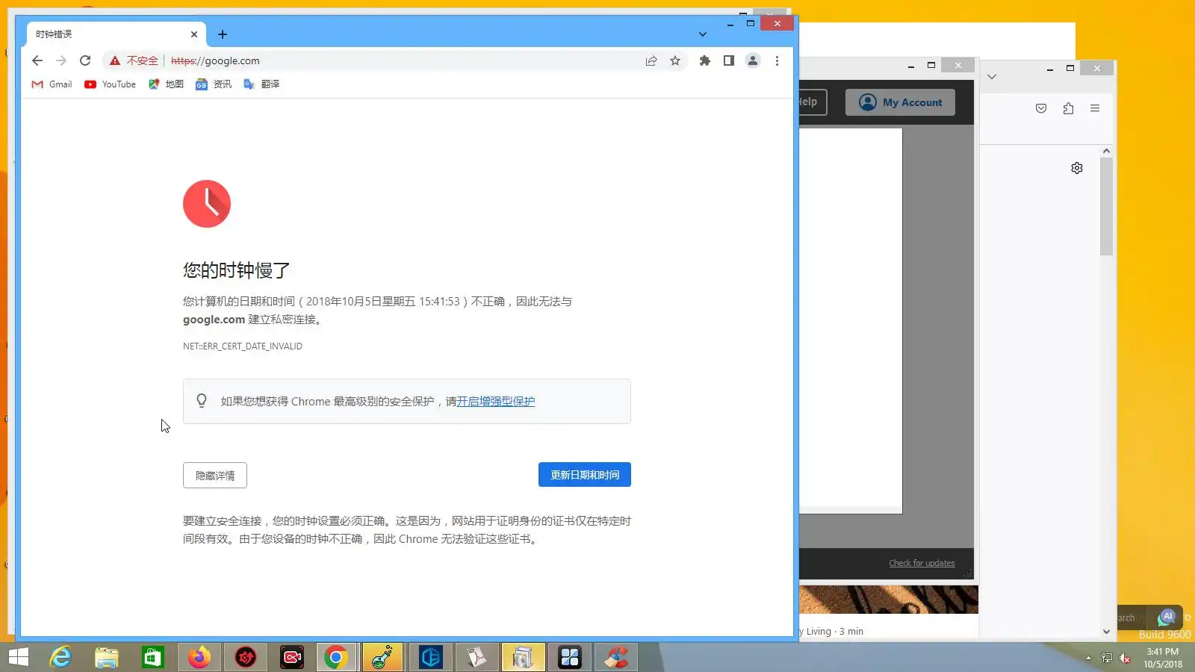Open the Windows Store taskbar icon
Viewport: 1195px width, 672px height.
153,657
